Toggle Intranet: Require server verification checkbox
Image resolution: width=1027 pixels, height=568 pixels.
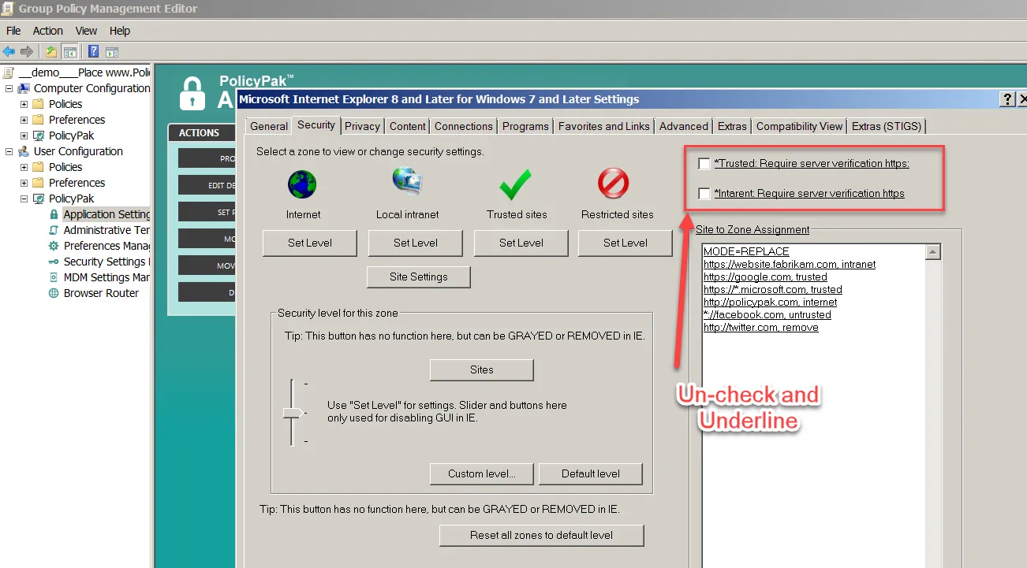click(704, 194)
